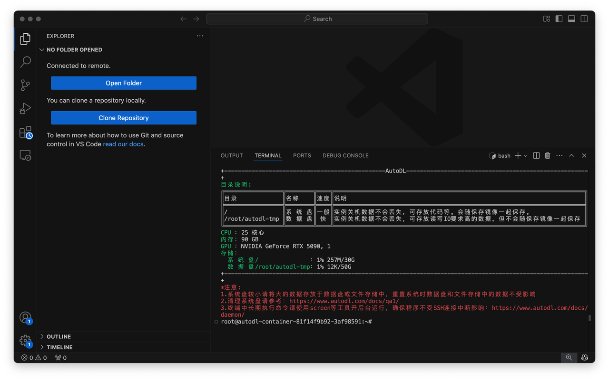Click the 'NVIDIA GeForce RTX 5090, 1' text
609x380 pixels.
[285, 247]
